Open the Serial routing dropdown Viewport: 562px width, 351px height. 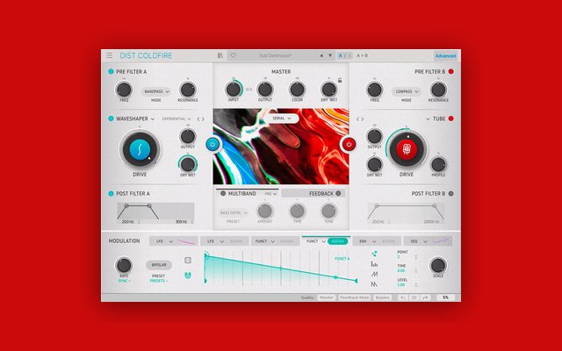[281, 118]
